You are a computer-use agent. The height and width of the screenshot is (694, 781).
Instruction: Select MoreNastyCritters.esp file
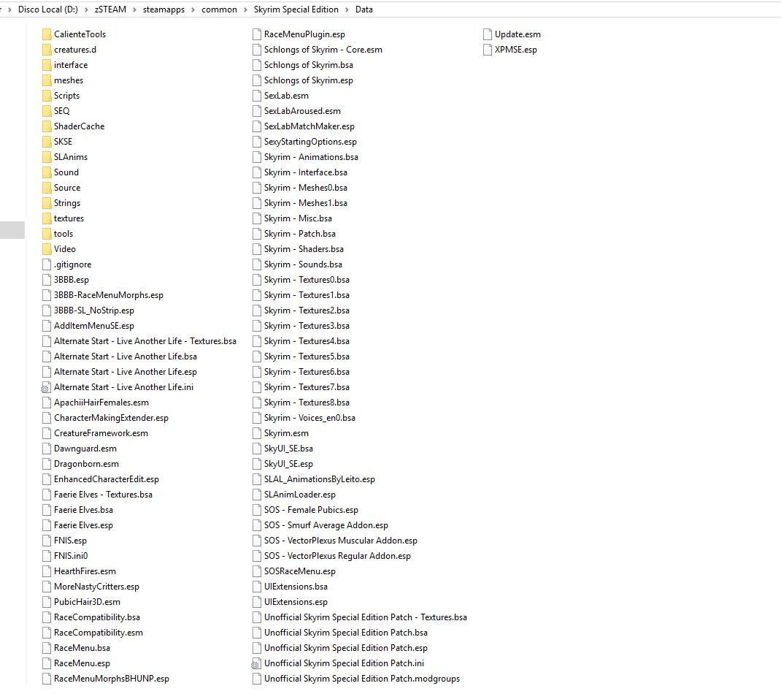(96, 587)
